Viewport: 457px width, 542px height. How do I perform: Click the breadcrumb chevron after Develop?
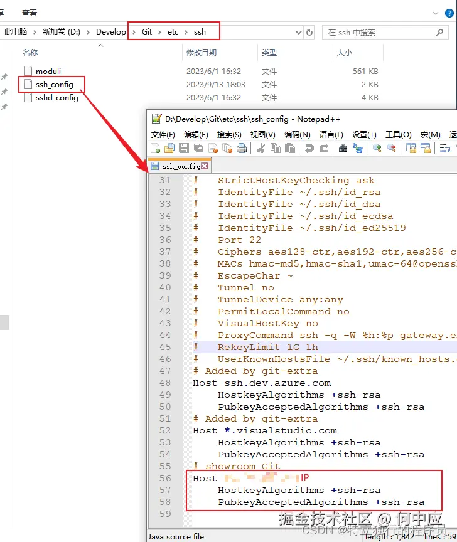(134, 32)
